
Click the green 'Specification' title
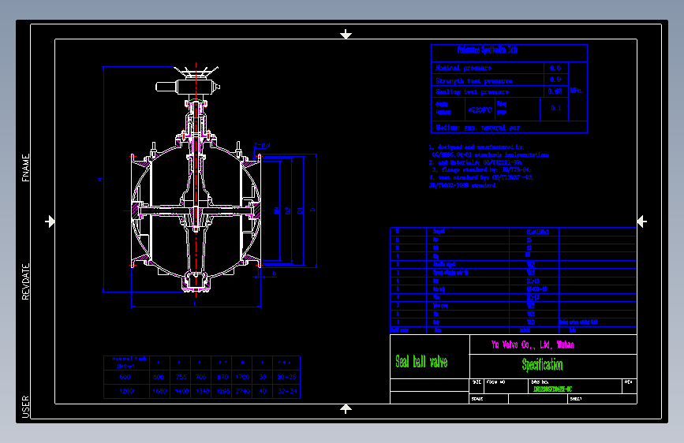tap(542, 364)
